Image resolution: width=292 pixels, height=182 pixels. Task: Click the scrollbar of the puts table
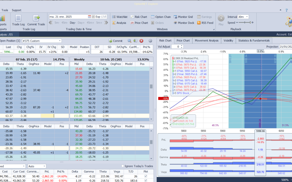click(151, 145)
